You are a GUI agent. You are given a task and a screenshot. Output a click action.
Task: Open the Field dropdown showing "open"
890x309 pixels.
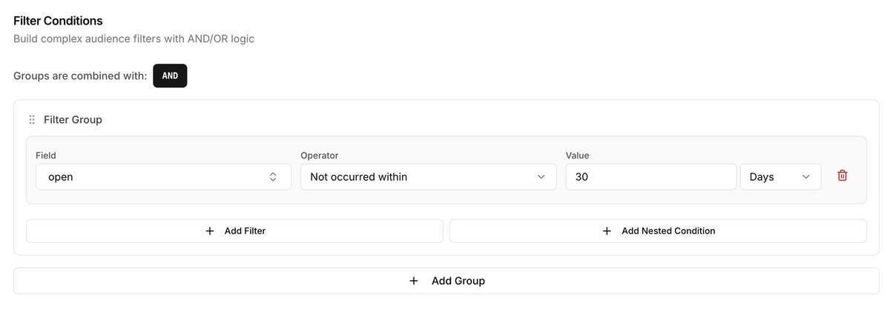163,177
